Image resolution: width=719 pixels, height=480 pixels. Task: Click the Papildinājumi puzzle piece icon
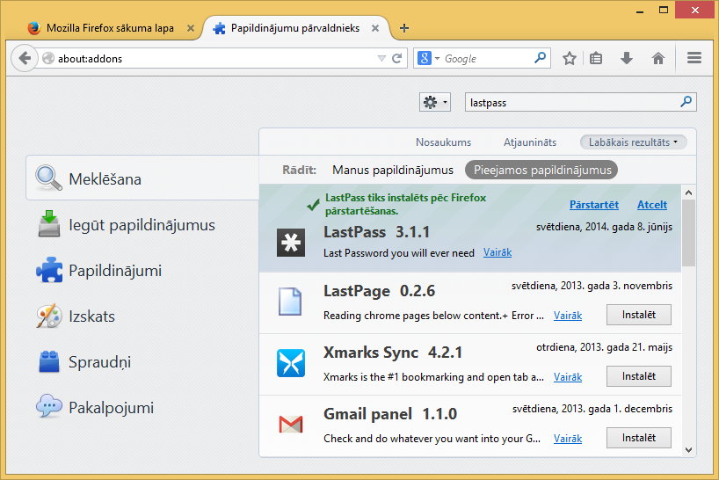(x=49, y=270)
